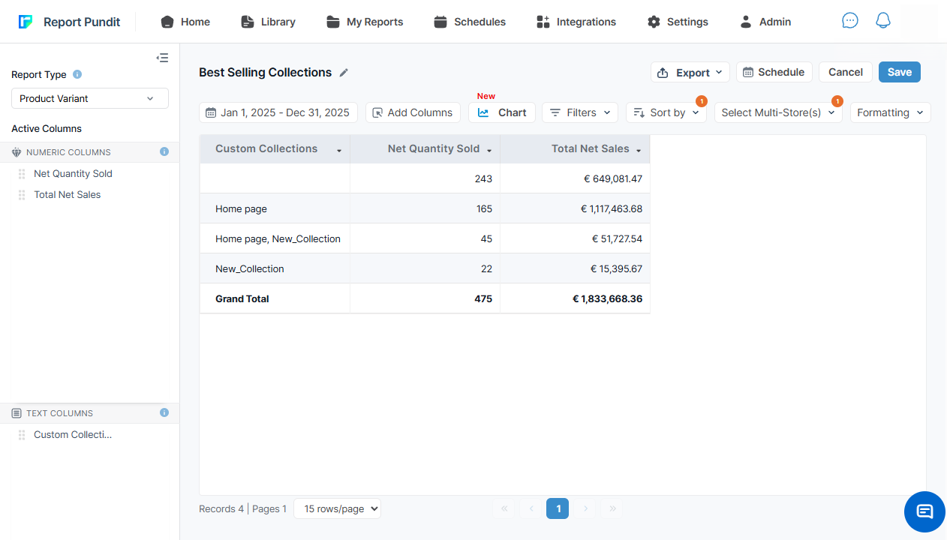Open the Formatting dropdown
This screenshot has width=947, height=540.
(891, 112)
